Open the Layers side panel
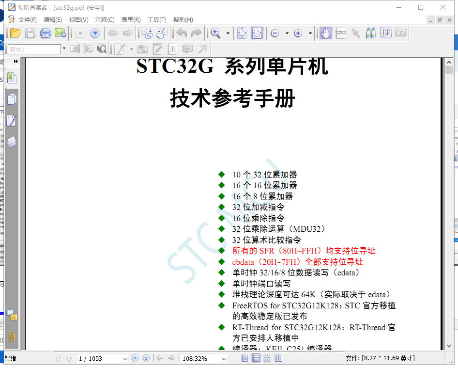 (12, 142)
